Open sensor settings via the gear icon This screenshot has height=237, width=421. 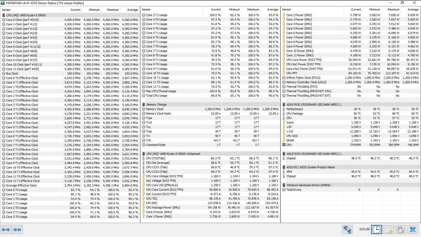tap(400, 230)
